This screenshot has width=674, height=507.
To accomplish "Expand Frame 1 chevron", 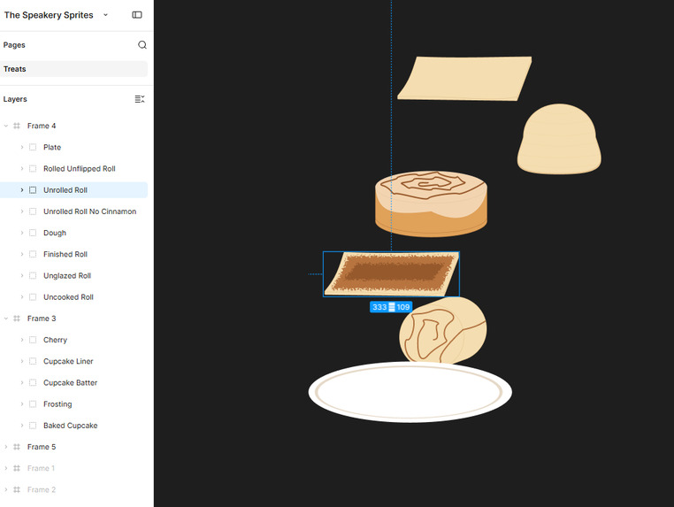I will coord(6,468).
